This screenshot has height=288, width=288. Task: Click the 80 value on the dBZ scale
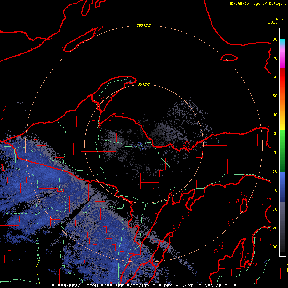pos(275,39)
